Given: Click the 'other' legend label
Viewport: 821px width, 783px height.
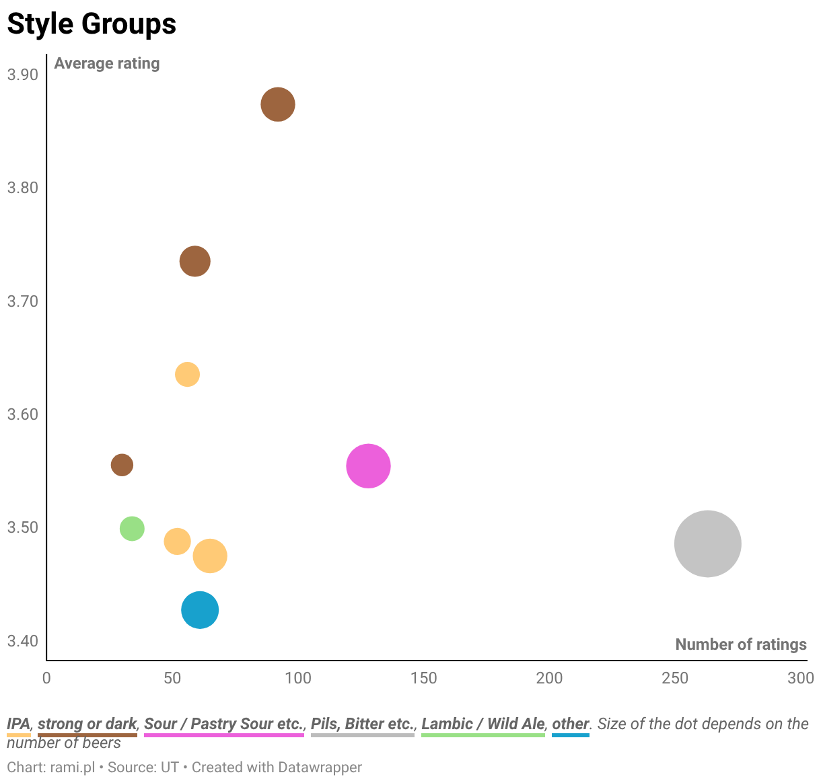Looking at the screenshot, I should [x=571, y=724].
